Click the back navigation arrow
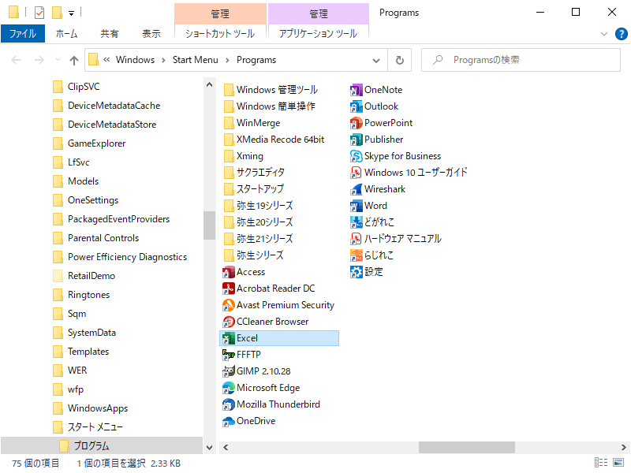 [16, 61]
